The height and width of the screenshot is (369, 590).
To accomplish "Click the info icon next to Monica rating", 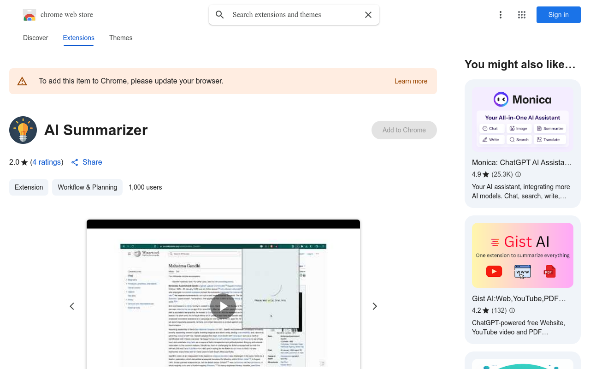I will coord(518,174).
